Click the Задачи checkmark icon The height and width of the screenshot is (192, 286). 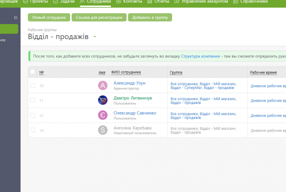click(x=55, y=1)
